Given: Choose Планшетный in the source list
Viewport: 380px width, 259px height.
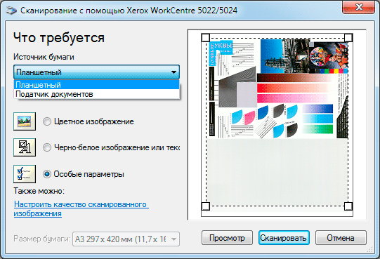Looking at the screenshot, I should (96, 85).
